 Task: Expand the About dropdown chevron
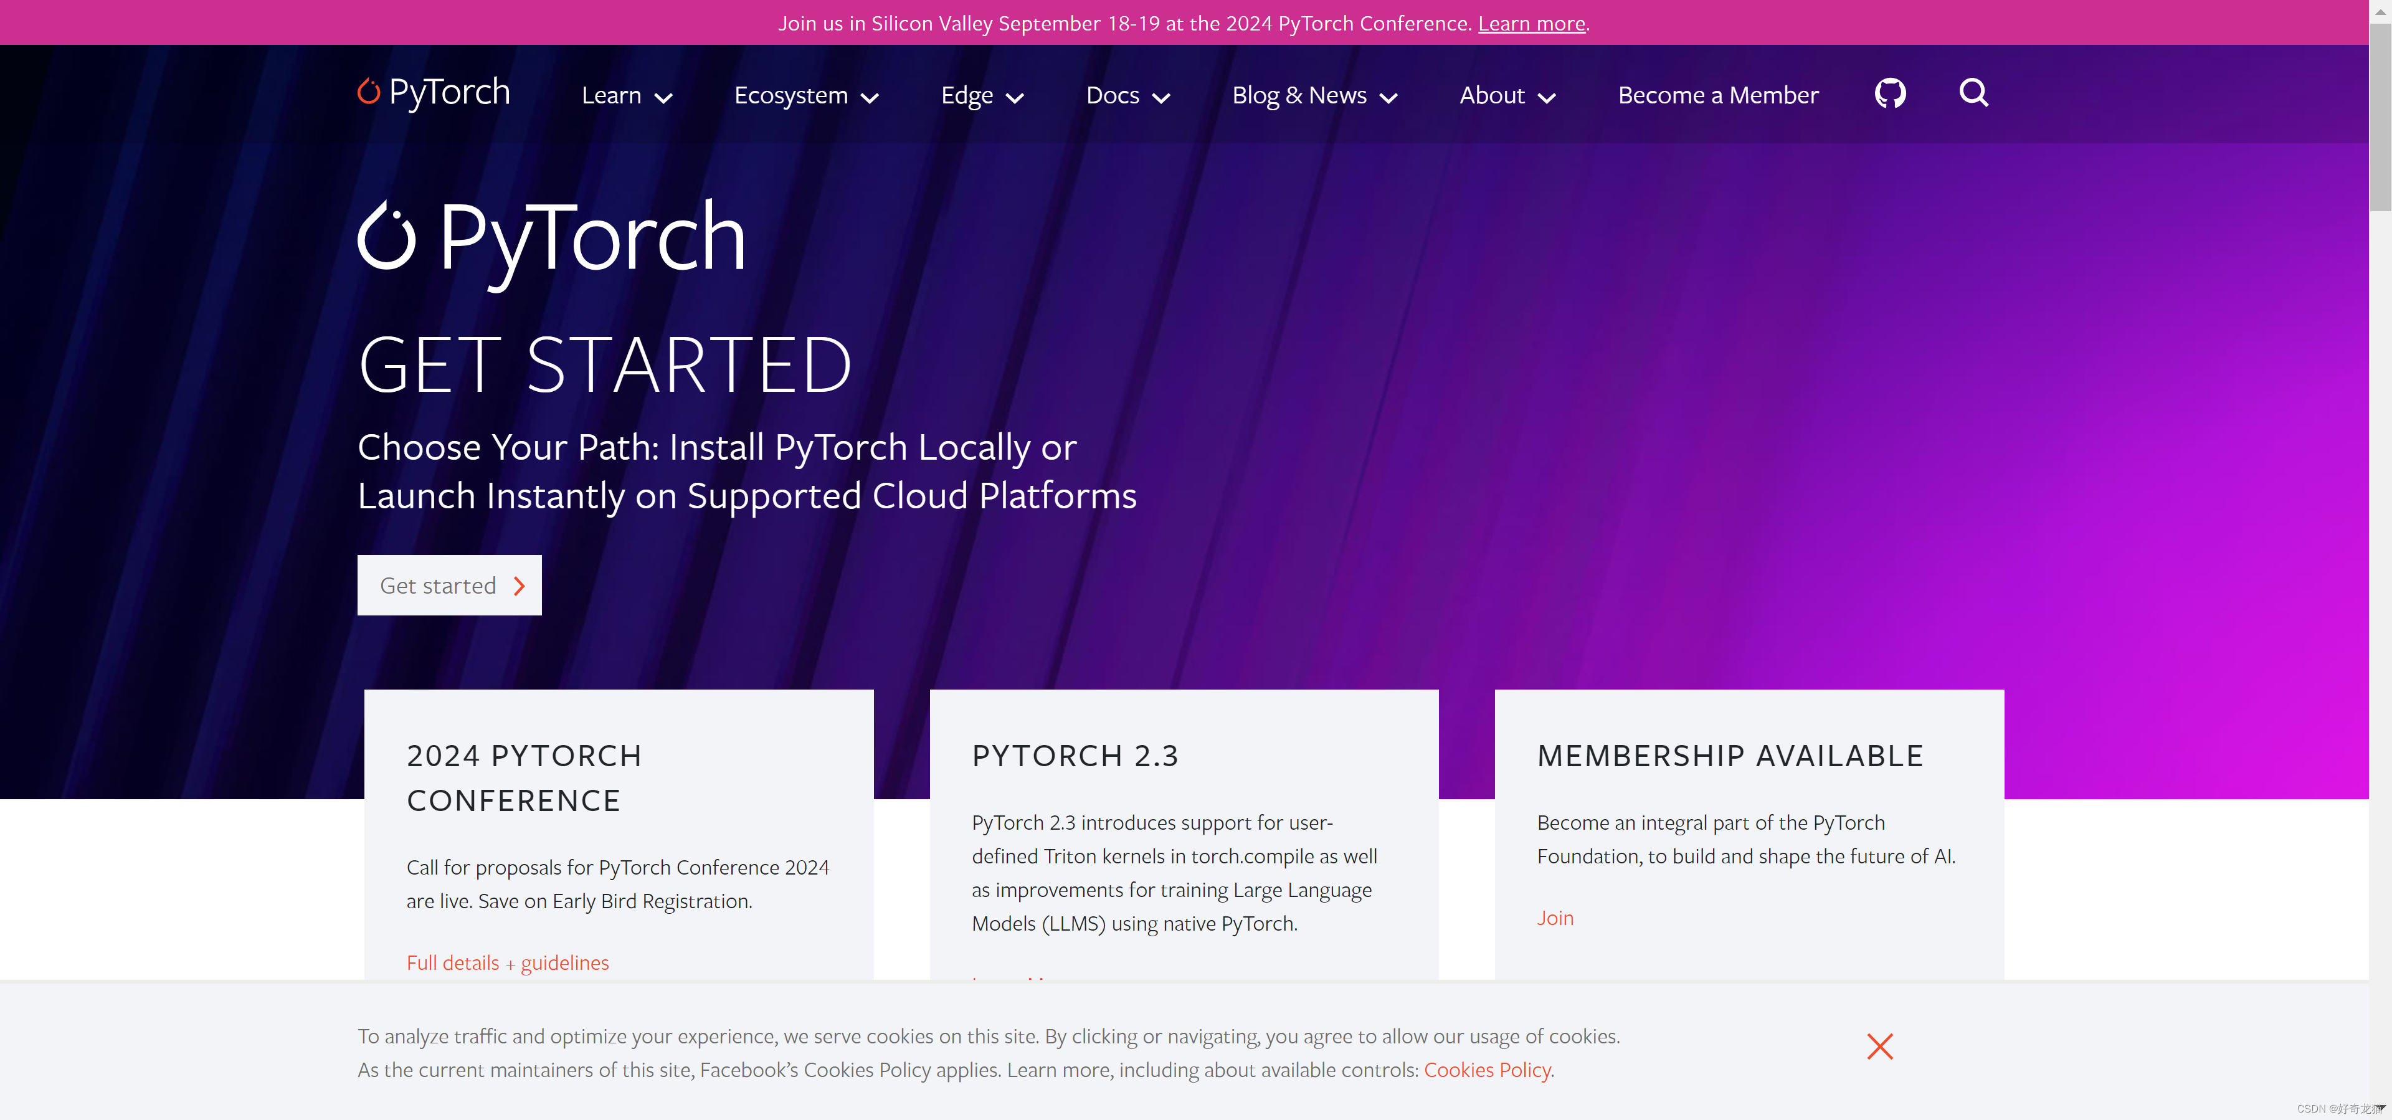pos(1546,98)
